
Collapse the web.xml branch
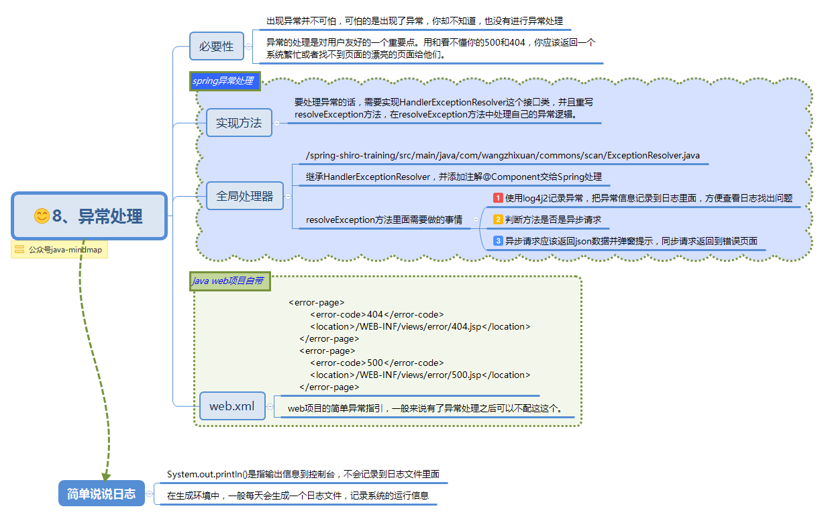point(270,406)
